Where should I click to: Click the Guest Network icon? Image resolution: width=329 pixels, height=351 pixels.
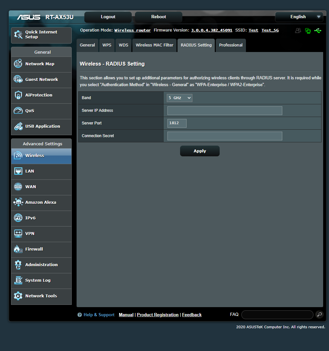[18, 79]
